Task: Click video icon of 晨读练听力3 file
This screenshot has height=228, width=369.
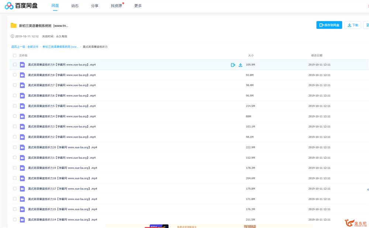Action: tap(23, 127)
